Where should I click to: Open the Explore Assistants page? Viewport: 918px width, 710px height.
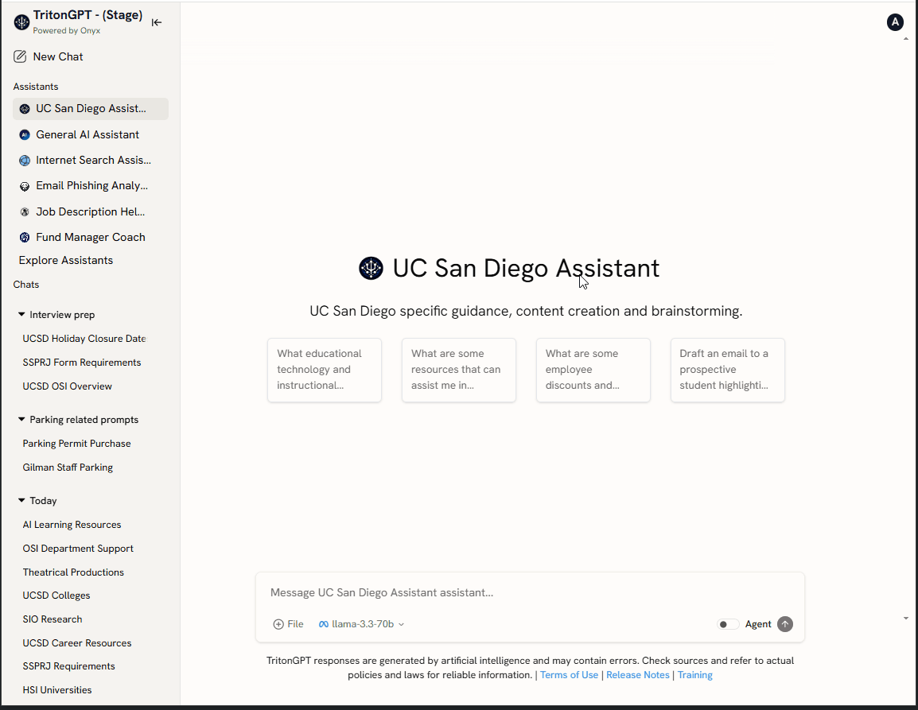point(65,260)
